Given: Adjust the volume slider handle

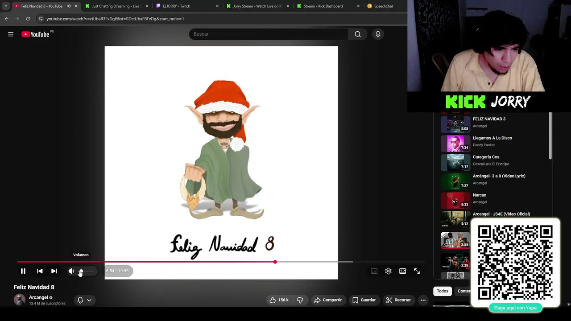Looking at the screenshot, I should coord(81,271).
